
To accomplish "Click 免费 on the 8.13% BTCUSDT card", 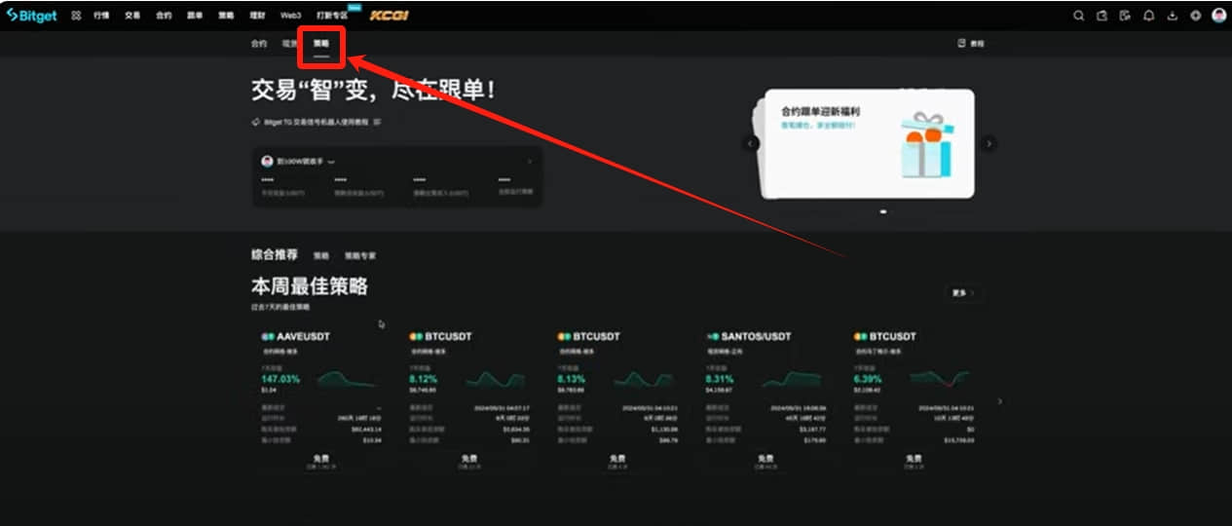I will [x=617, y=459].
